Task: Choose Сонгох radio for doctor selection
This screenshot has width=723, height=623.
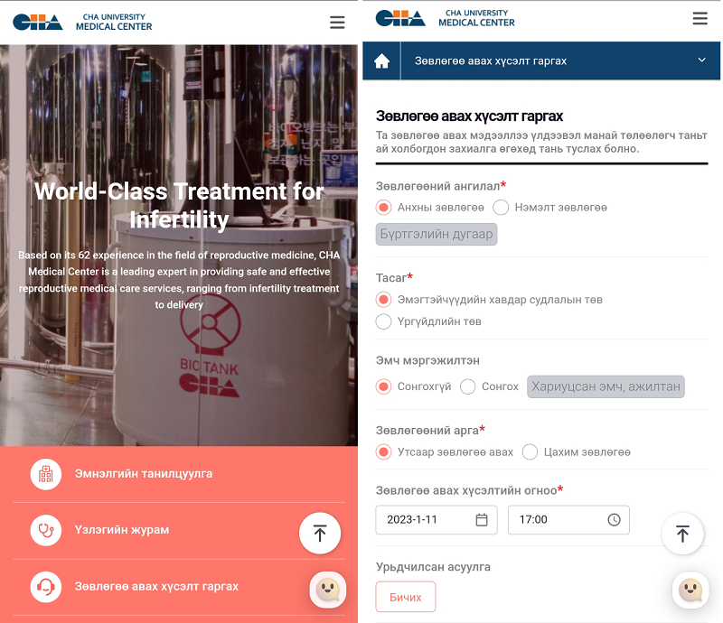Action: [468, 387]
